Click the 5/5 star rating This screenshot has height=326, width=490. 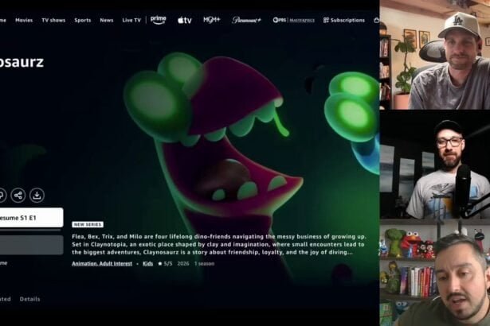click(x=165, y=264)
